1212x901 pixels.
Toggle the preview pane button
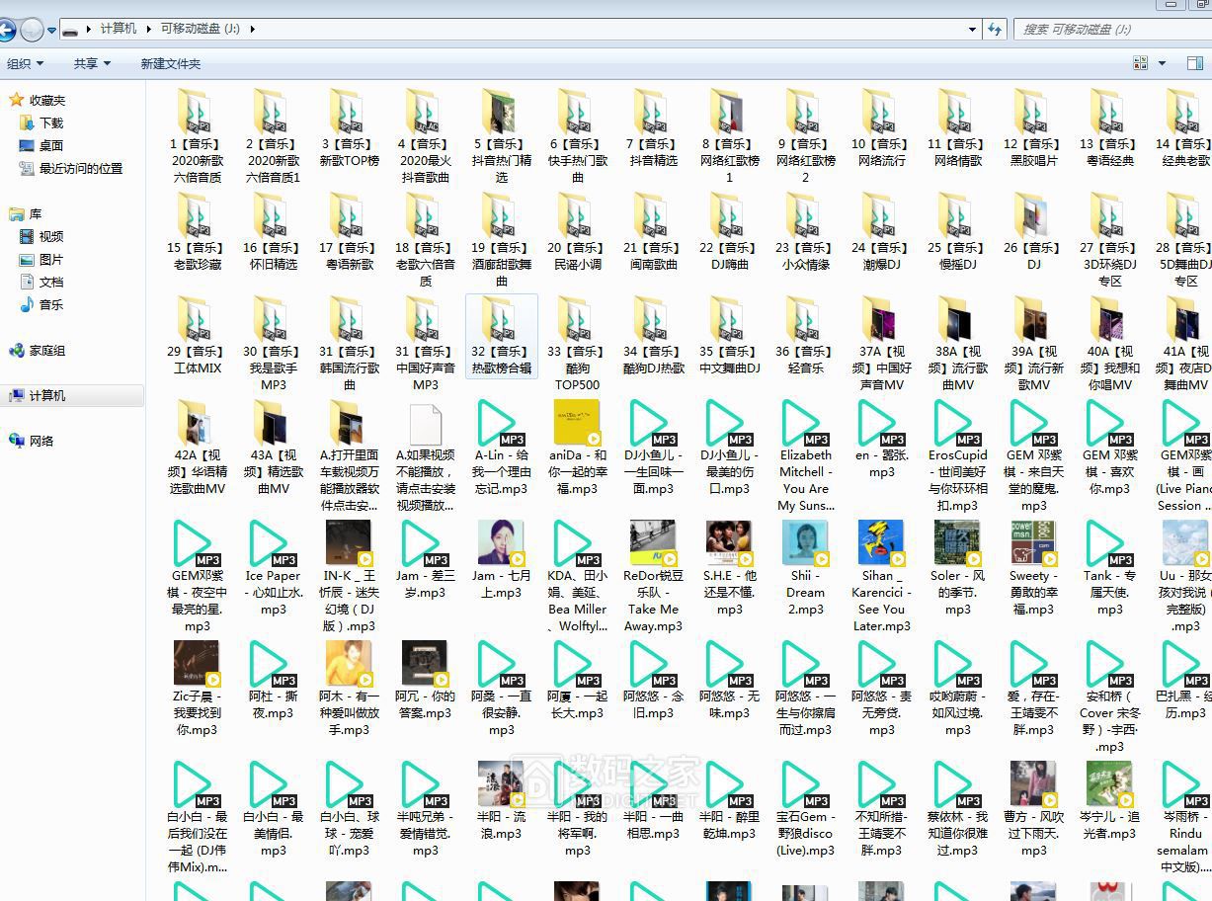(1193, 63)
